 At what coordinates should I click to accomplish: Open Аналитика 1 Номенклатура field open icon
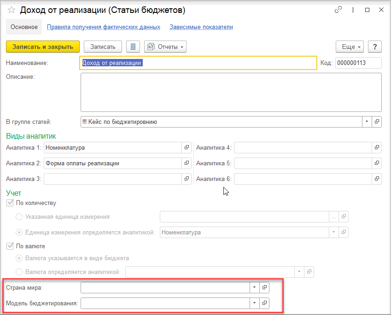pyautogui.click(x=187, y=147)
